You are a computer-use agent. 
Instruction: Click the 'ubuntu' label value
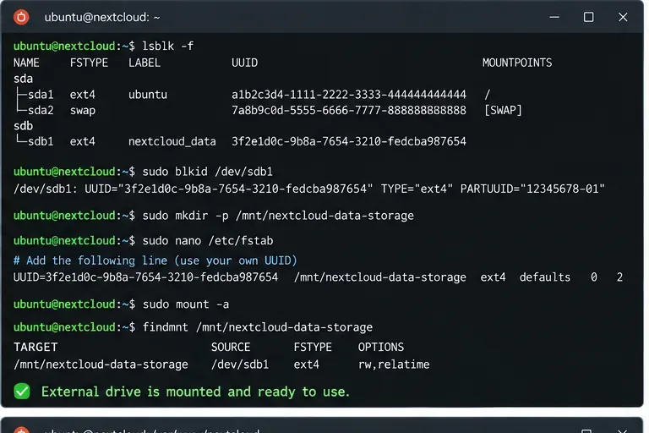pyautogui.click(x=148, y=95)
